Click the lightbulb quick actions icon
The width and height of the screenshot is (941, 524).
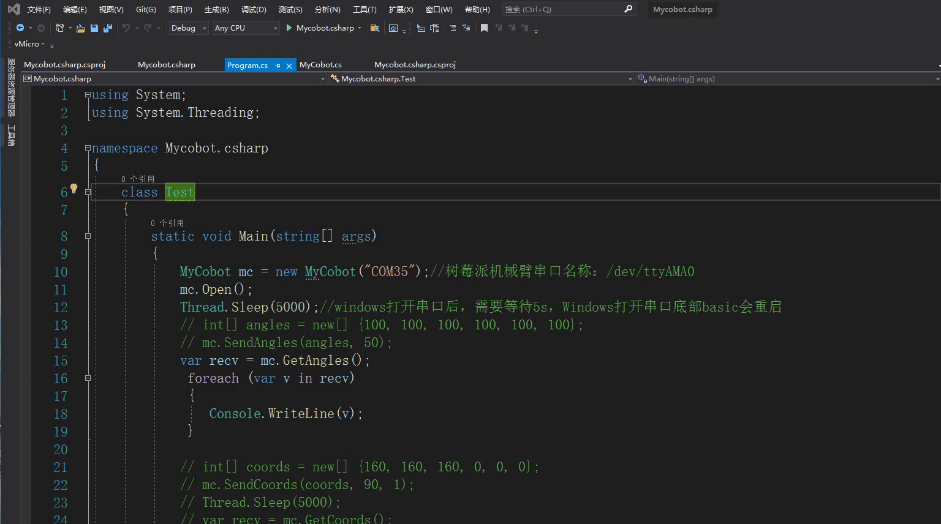74,189
